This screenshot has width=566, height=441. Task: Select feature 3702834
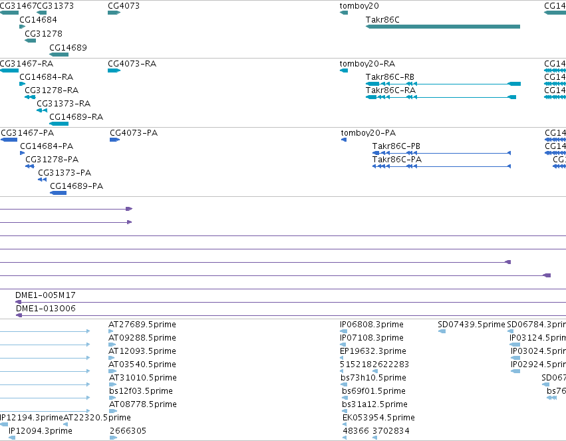[374, 438]
